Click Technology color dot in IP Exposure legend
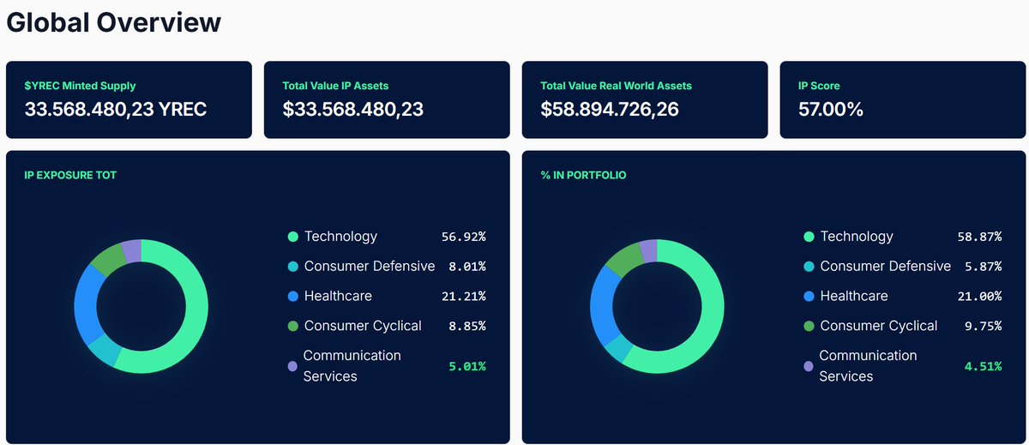 point(293,237)
